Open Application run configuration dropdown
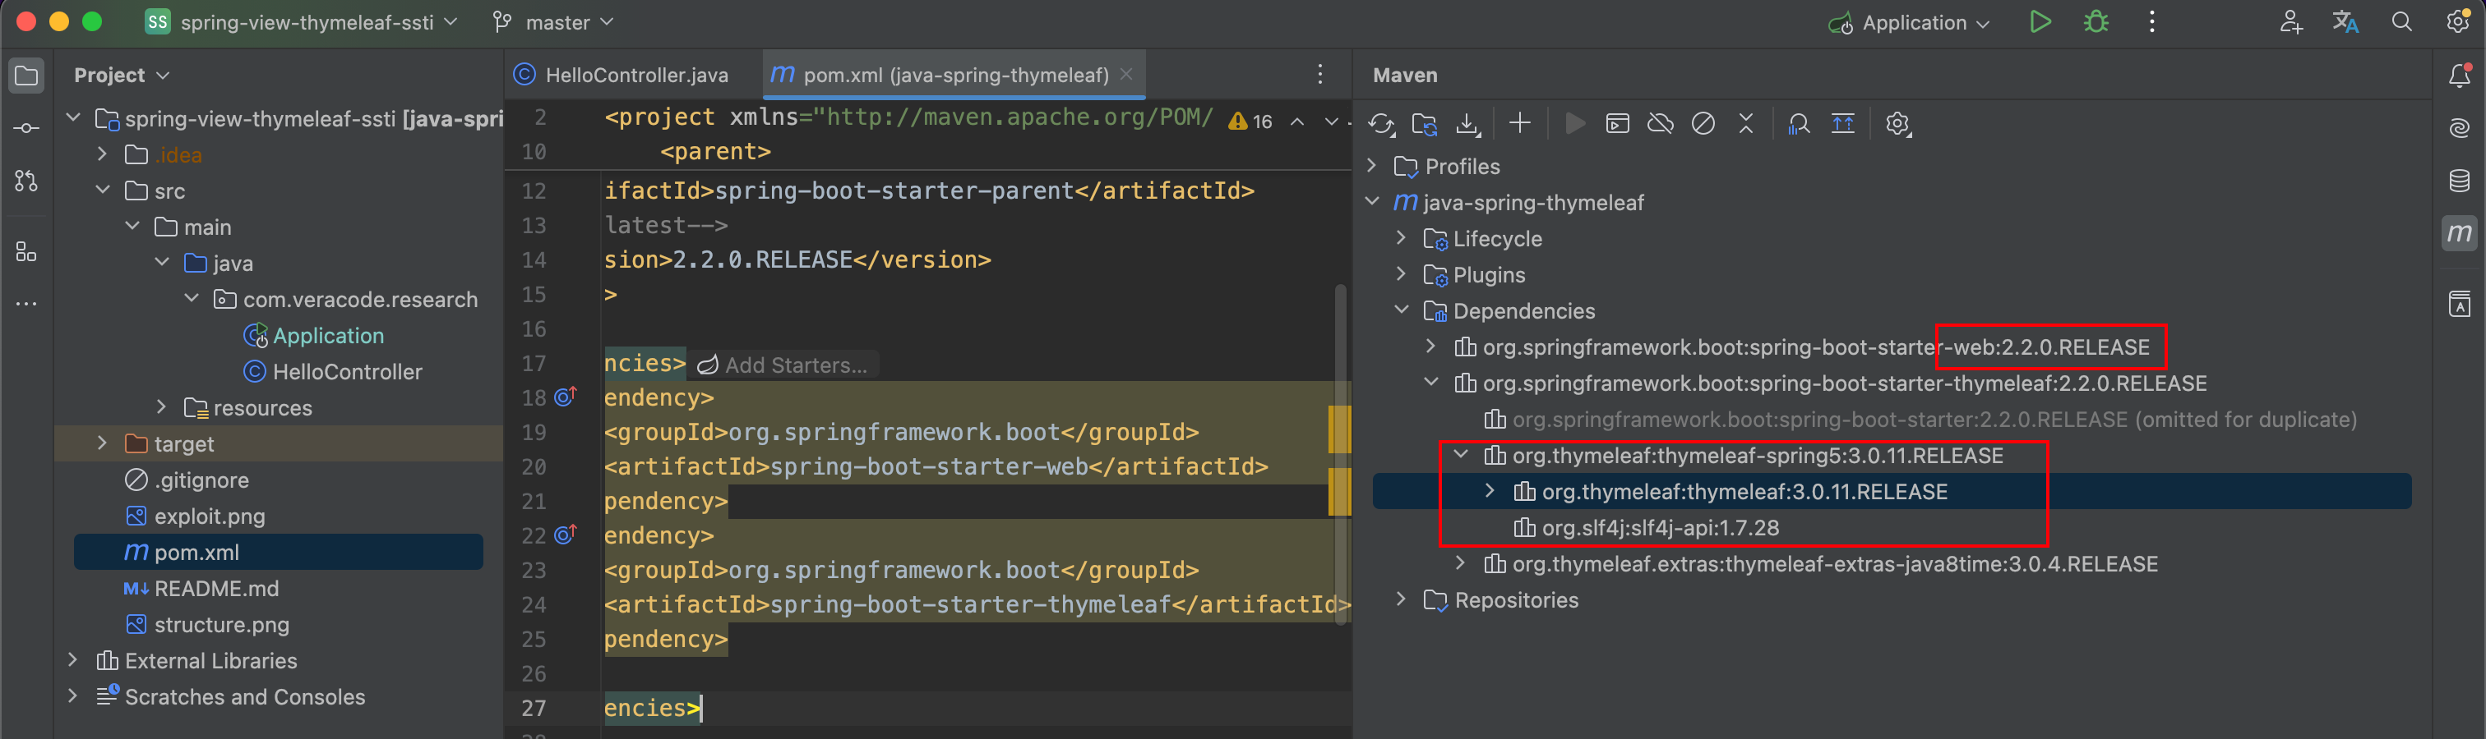The height and width of the screenshot is (739, 2486). pos(1910,22)
